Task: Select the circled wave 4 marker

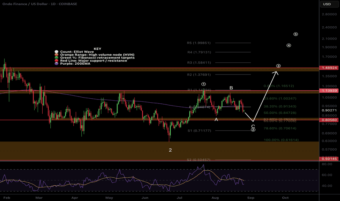Action: pos(289,46)
